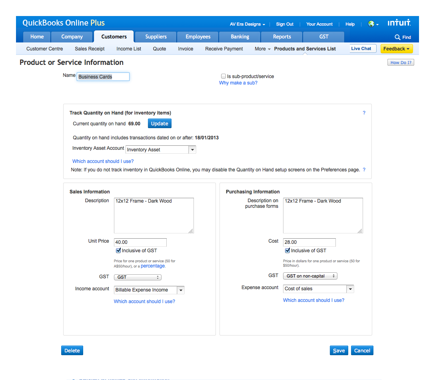
Task: Click the Help link in header
Action: pyautogui.click(x=350, y=24)
